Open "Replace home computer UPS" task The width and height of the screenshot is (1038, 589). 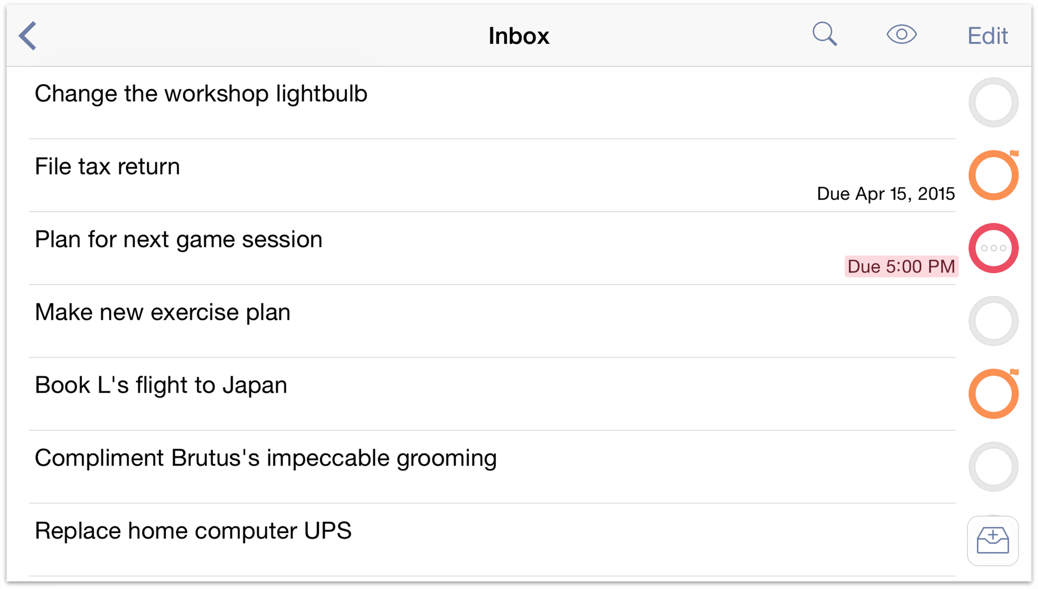pos(193,531)
